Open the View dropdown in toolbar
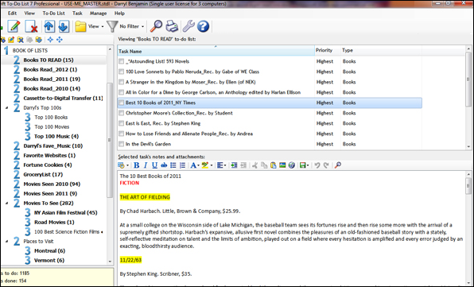474x287 pixels. [90, 26]
